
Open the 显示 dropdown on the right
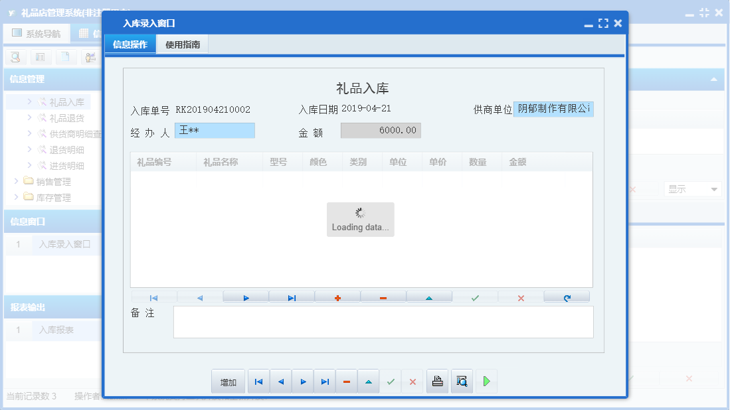692,188
